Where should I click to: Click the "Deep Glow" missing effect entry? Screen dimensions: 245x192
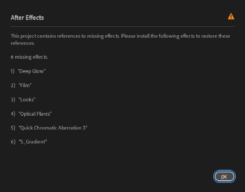32,71
